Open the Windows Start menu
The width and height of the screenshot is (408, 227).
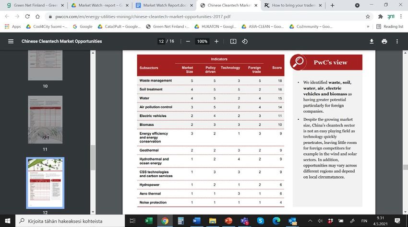coord(8,221)
